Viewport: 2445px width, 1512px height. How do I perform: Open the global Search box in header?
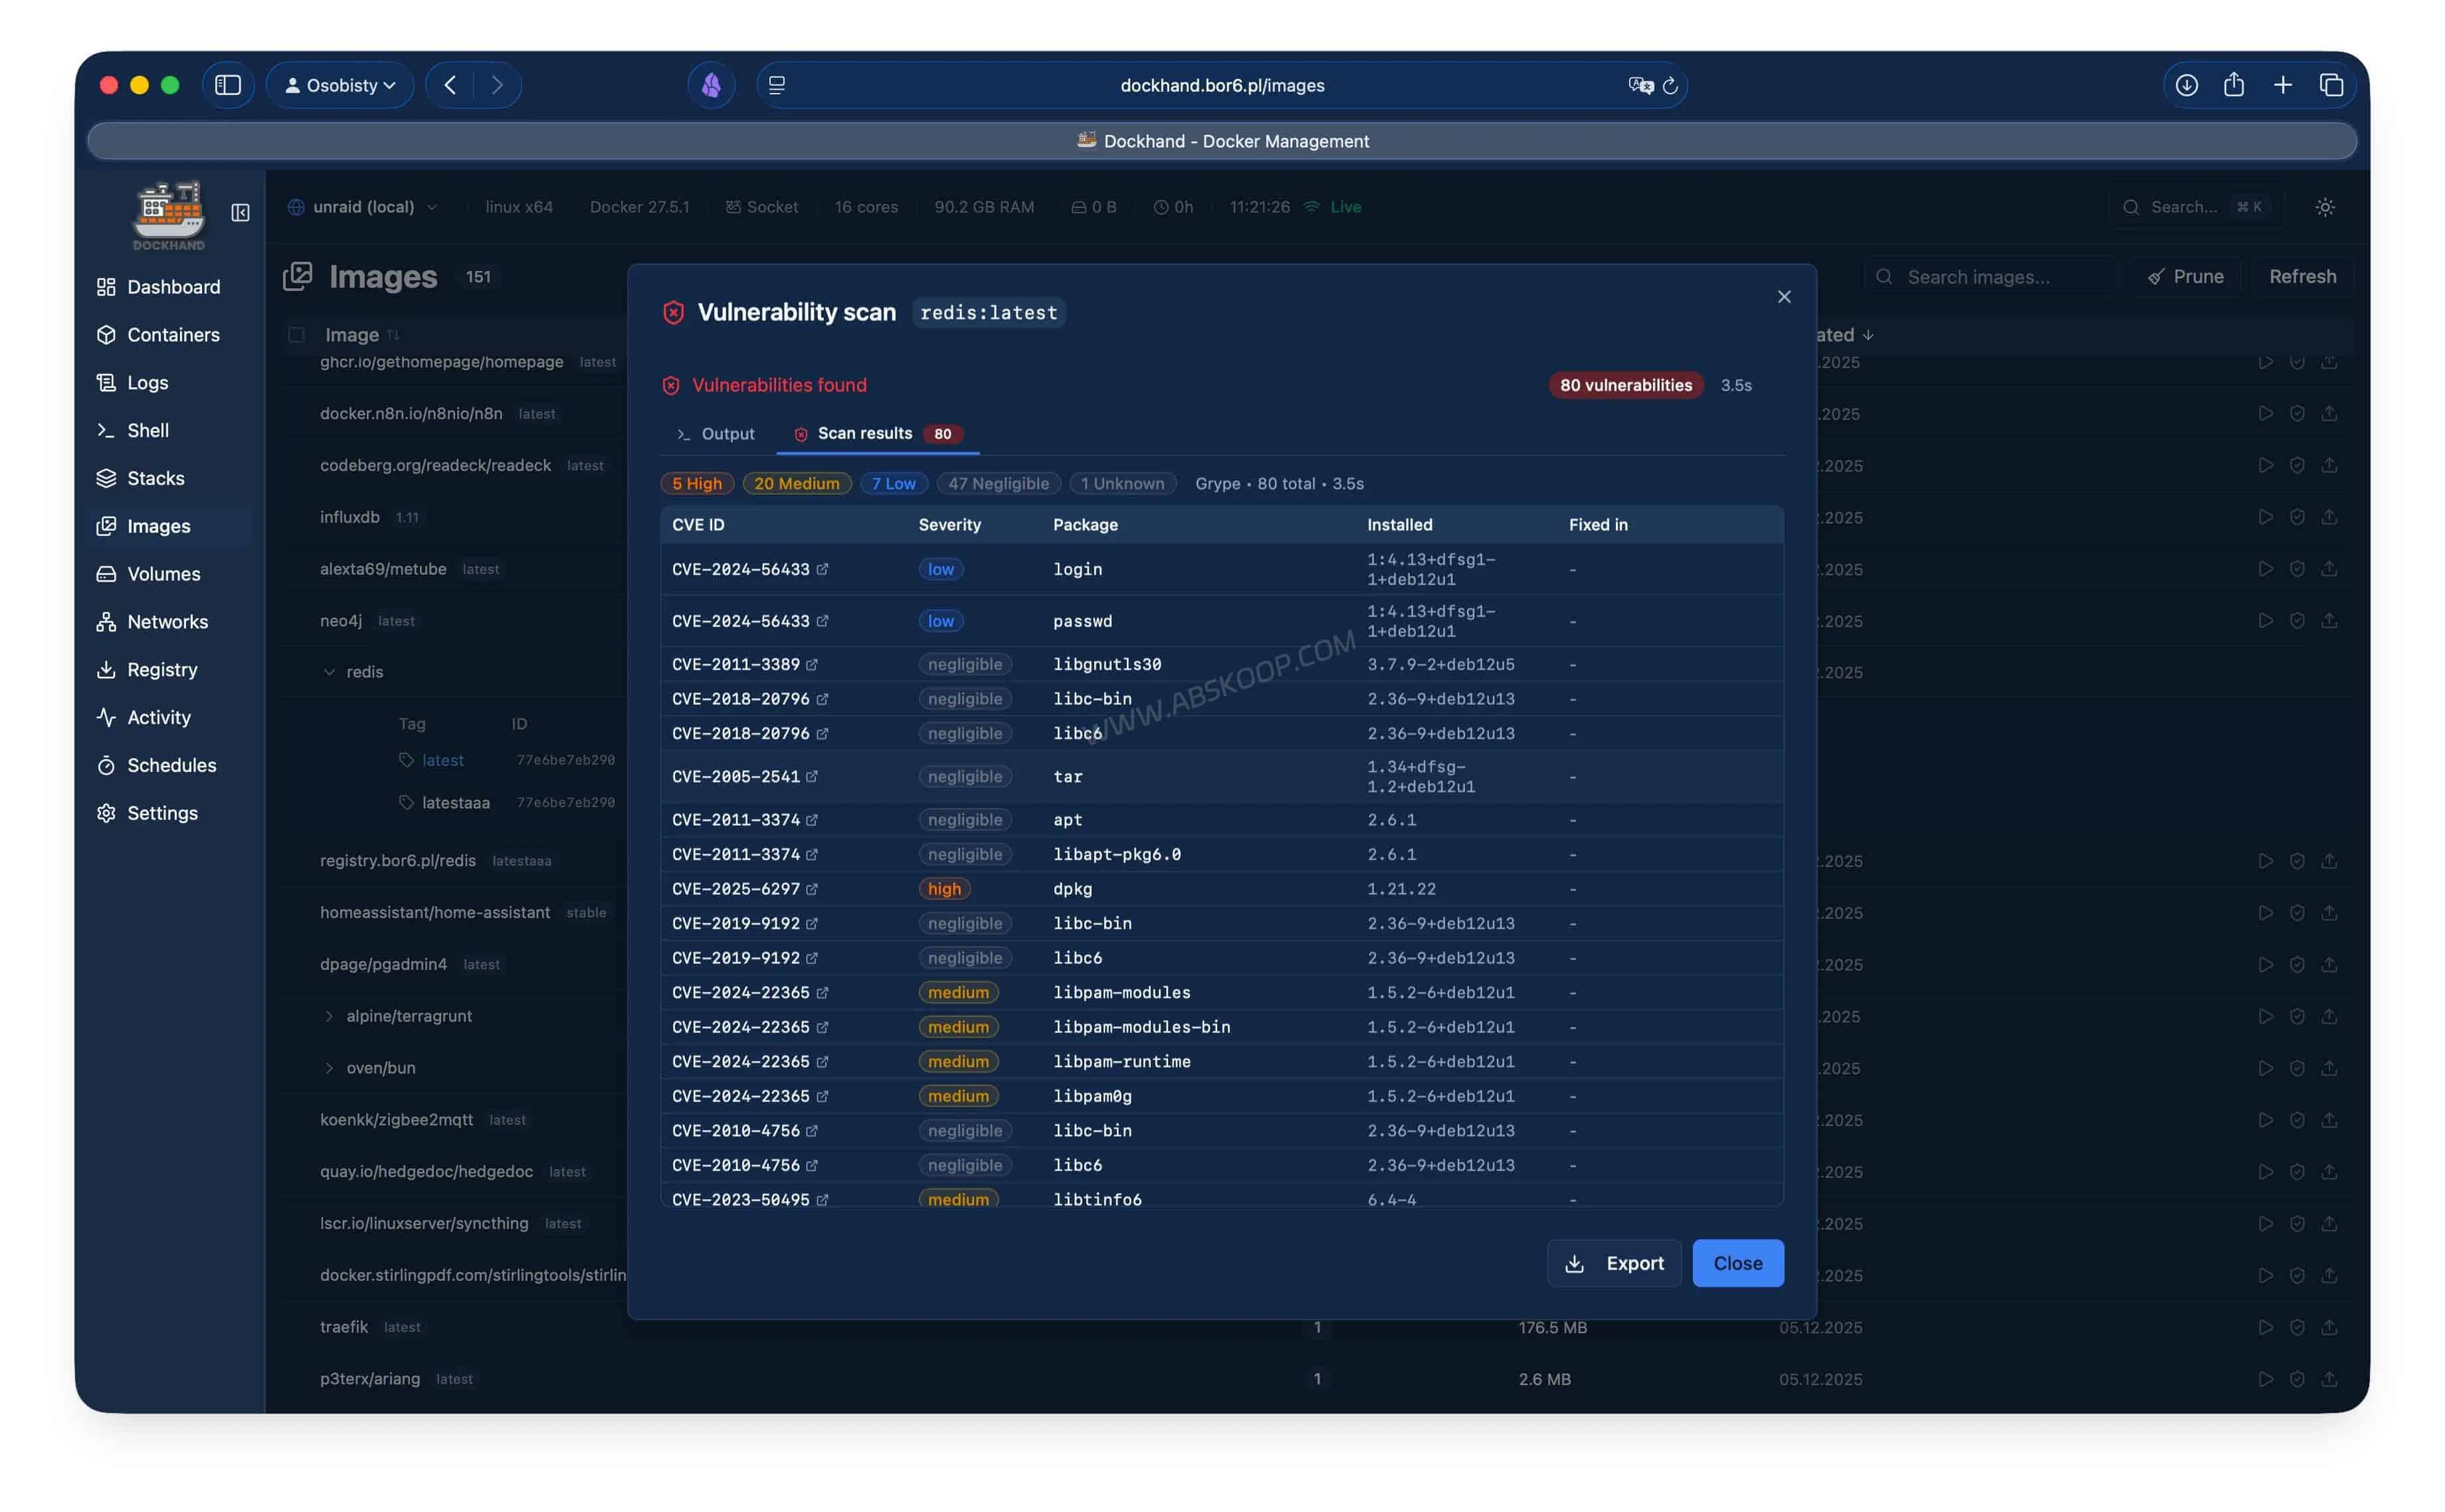pos(2198,207)
